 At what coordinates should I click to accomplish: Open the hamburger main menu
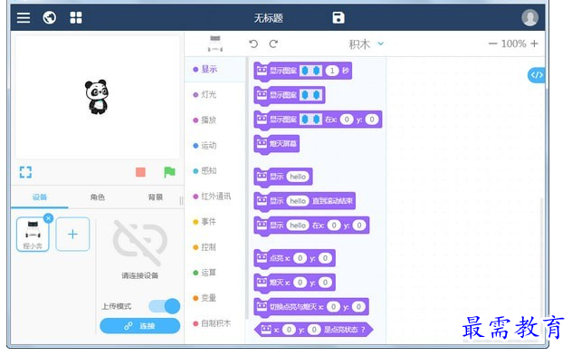(x=24, y=17)
